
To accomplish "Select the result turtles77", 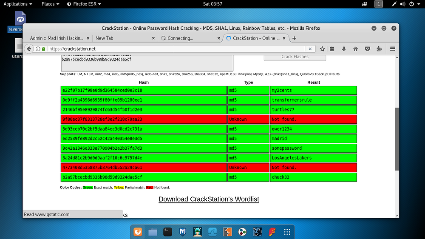I will [x=283, y=110].
